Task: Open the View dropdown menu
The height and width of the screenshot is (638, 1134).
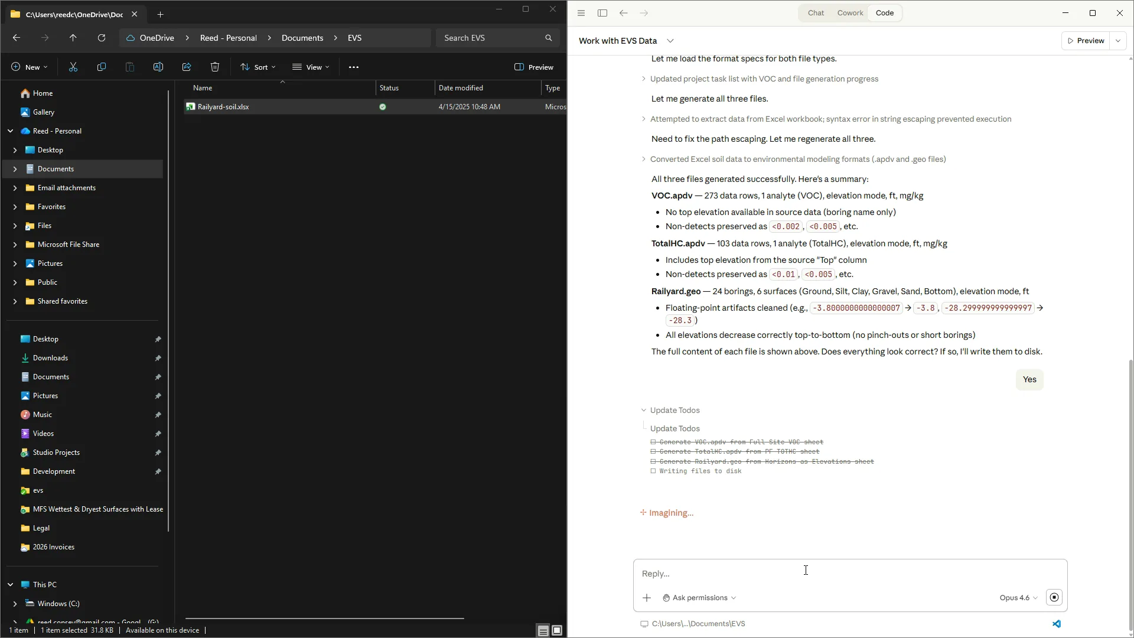Action: [x=311, y=67]
